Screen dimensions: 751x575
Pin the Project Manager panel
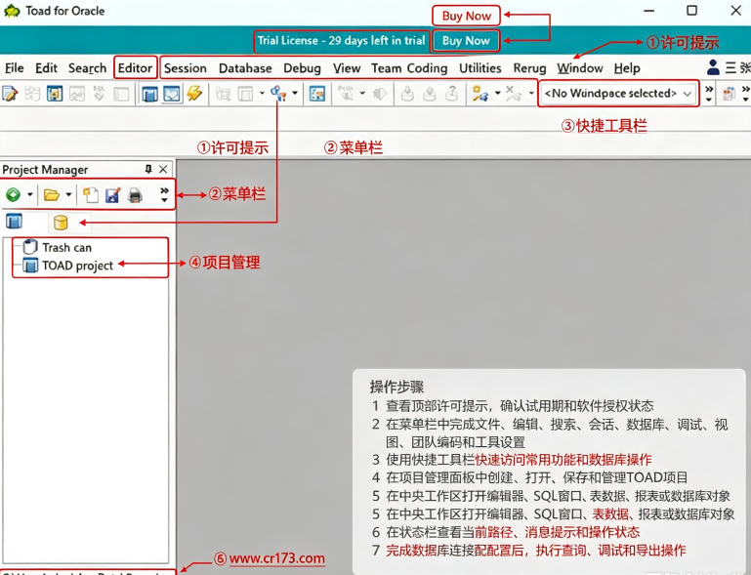tap(148, 169)
